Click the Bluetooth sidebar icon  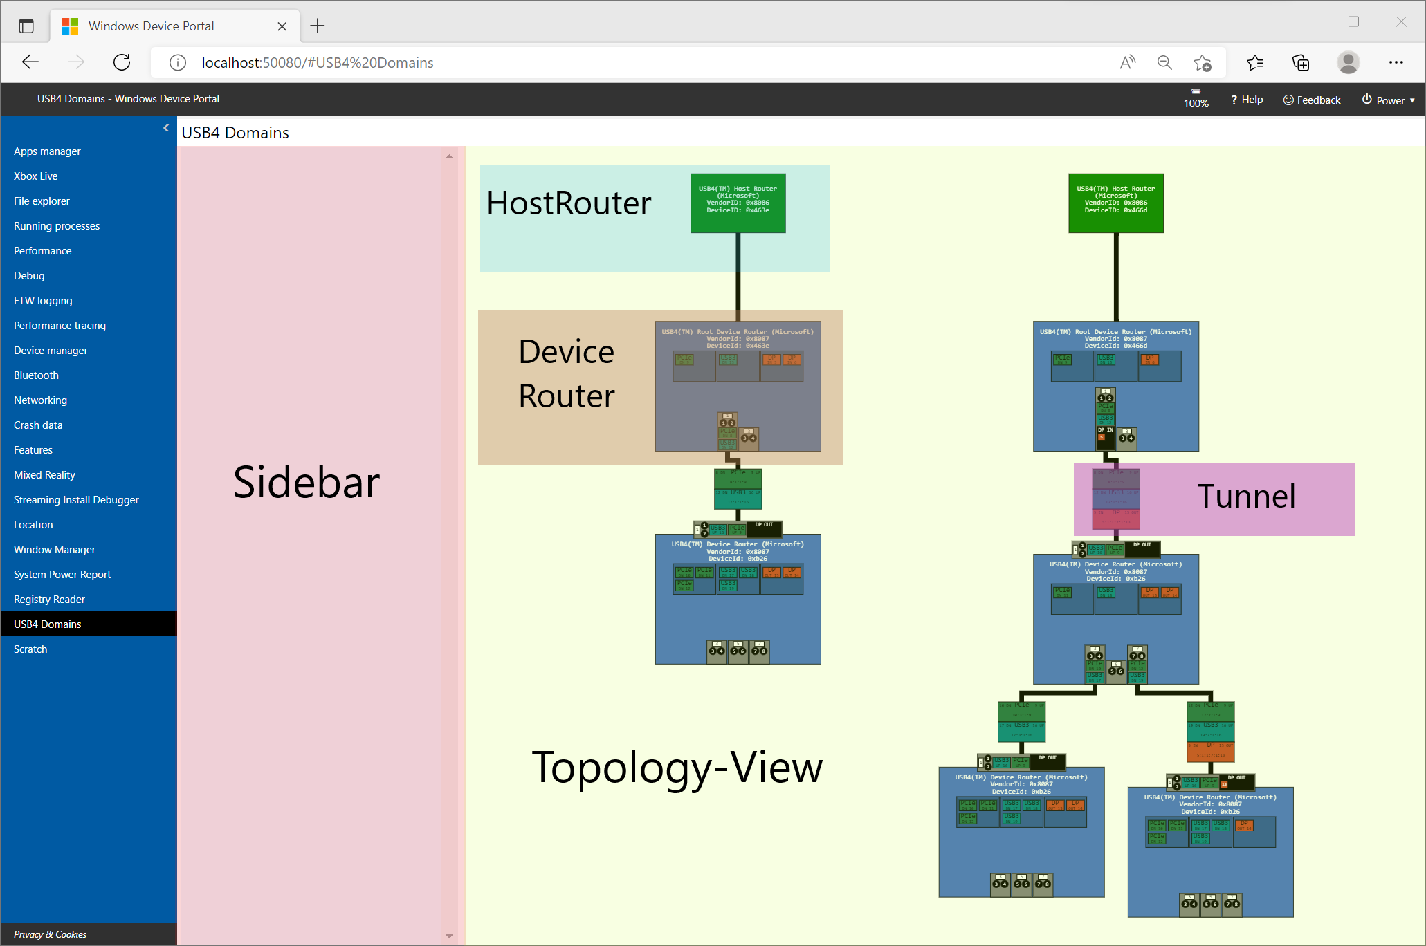[x=37, y=375]
